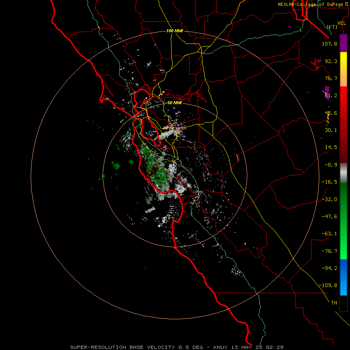
Task: Click the "100 NMI" range ring label
Action: coord(175,31)
